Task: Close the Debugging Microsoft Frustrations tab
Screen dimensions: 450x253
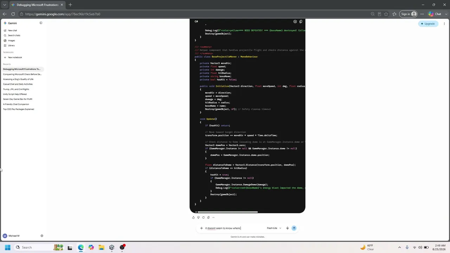Action: (62, 5)
